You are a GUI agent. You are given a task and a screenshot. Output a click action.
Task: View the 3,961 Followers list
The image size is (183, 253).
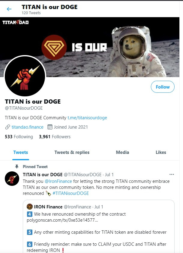point(55,137)
